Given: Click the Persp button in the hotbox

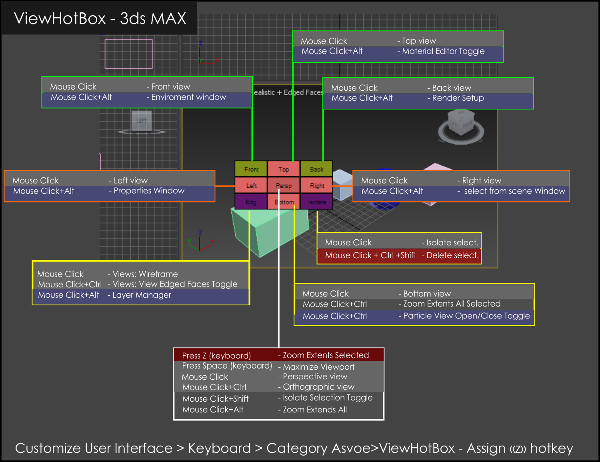Looking at the screenshot, I should coord(284,185).
